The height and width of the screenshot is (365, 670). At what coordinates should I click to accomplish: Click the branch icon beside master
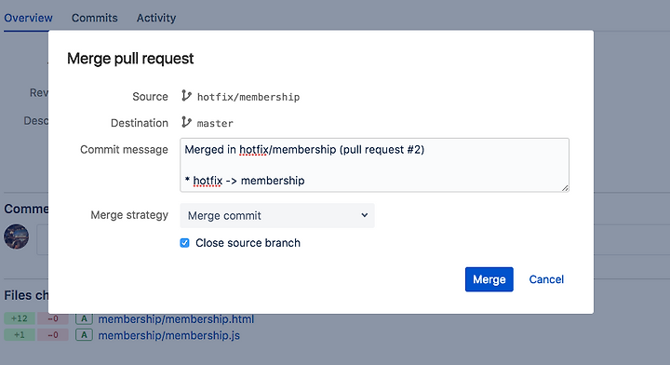186,122
